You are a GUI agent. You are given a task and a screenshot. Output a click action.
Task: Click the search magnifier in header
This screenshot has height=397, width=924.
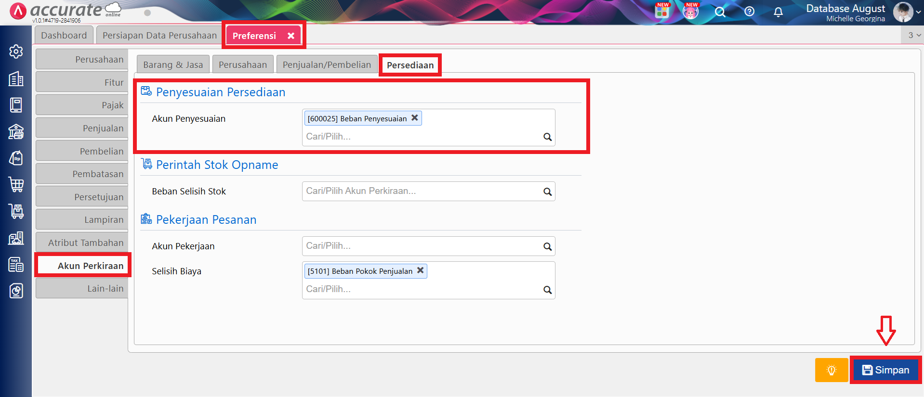point(720,12)
